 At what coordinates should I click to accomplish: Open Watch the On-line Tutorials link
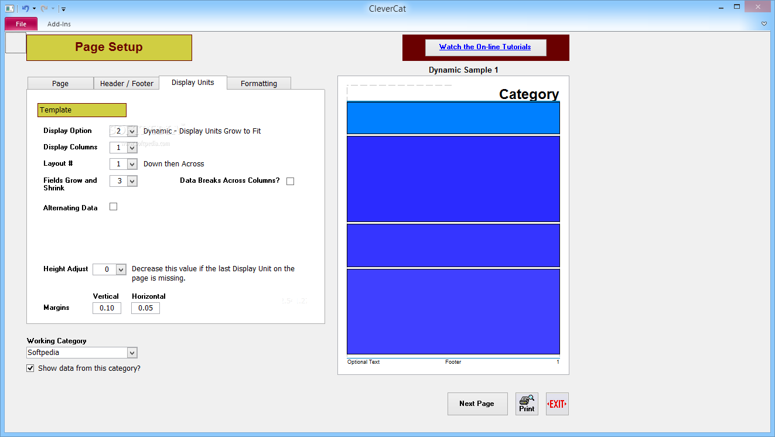click(x=485, y=47)
